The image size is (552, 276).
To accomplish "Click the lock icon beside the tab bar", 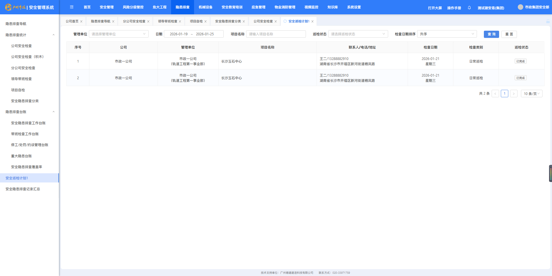I will (x=548, y=22).
